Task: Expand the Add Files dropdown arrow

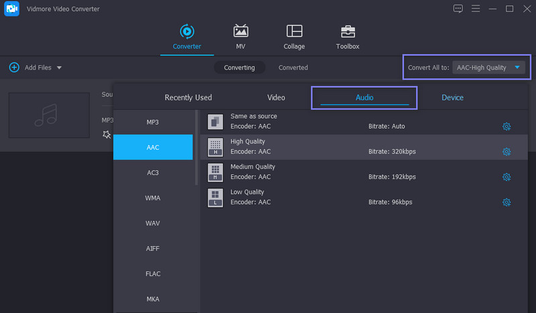Action: pos(59,68)
